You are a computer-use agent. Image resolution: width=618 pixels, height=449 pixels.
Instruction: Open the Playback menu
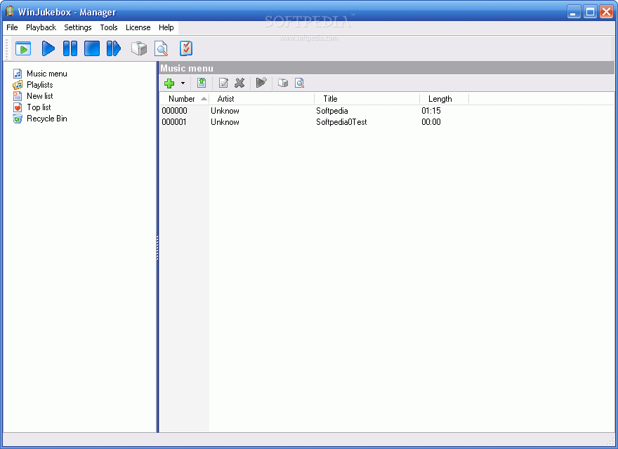(41, 27)
